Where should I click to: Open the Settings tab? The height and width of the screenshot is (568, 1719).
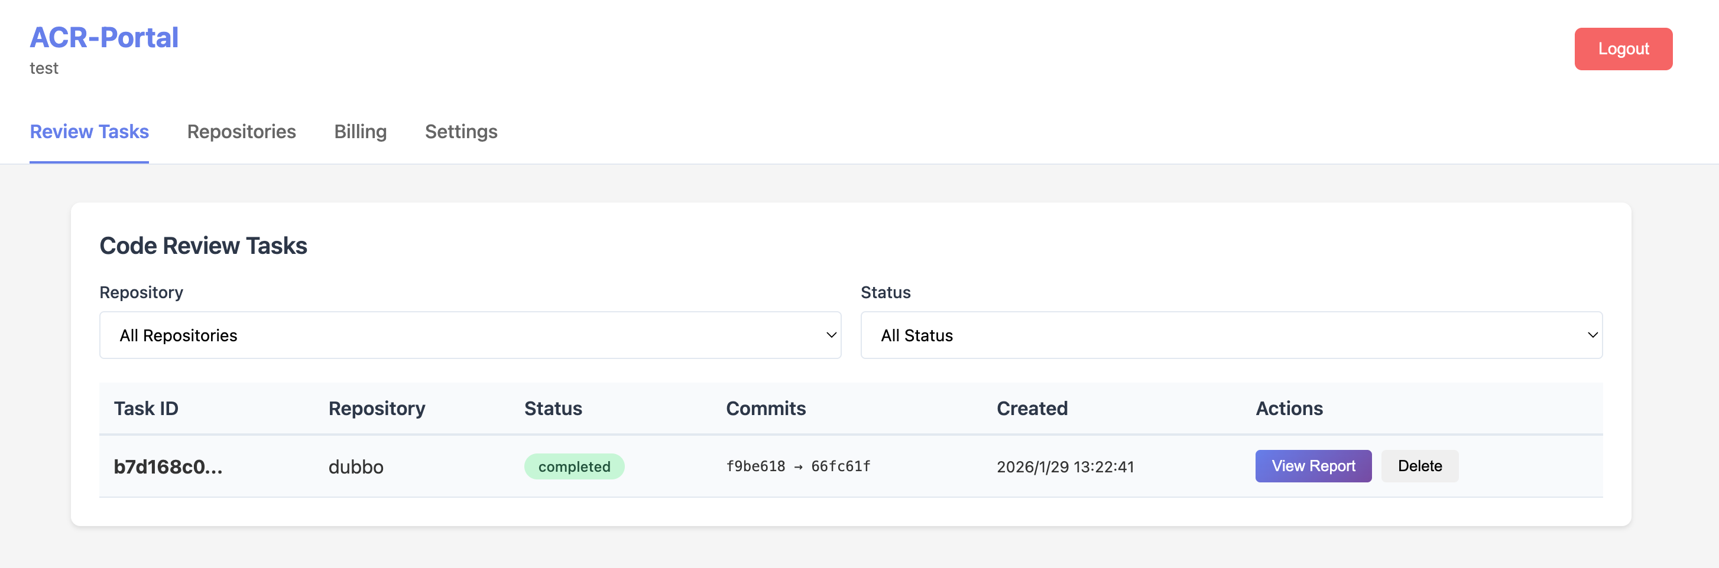click(x=461, y=131)
